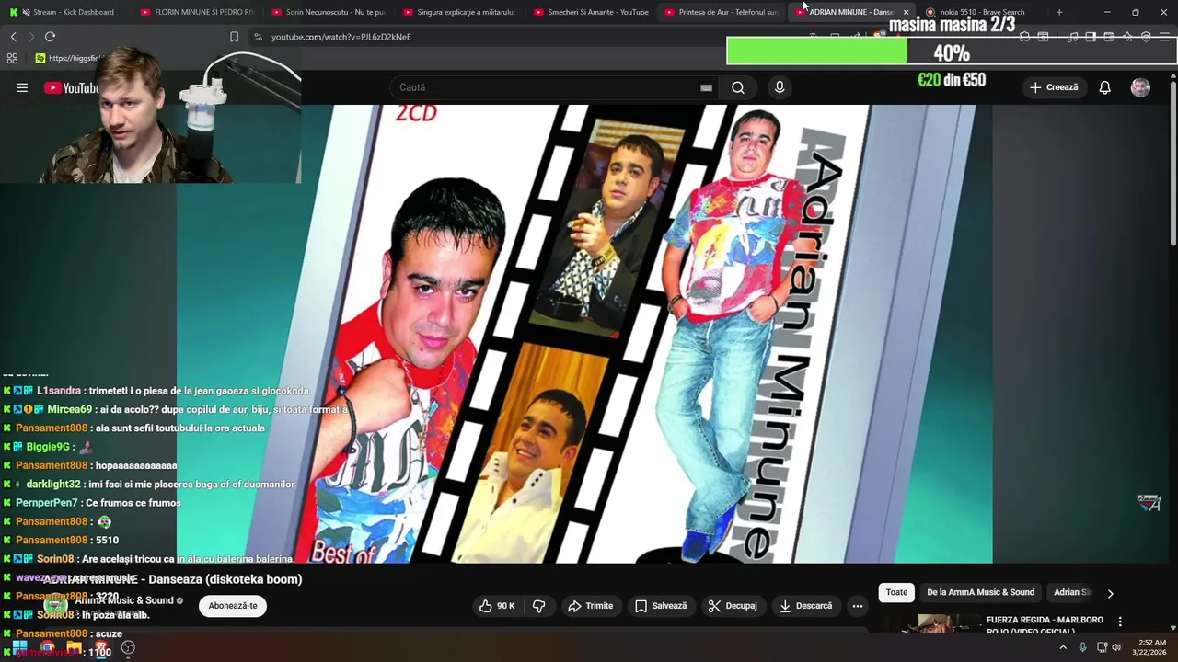
Task: Click the address bar URL
Action: pyautogui.click(x=341, y=37)
